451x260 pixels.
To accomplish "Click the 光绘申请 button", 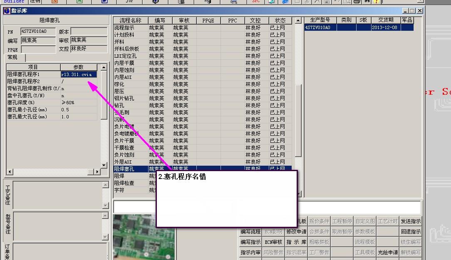I will pos(388,253).
